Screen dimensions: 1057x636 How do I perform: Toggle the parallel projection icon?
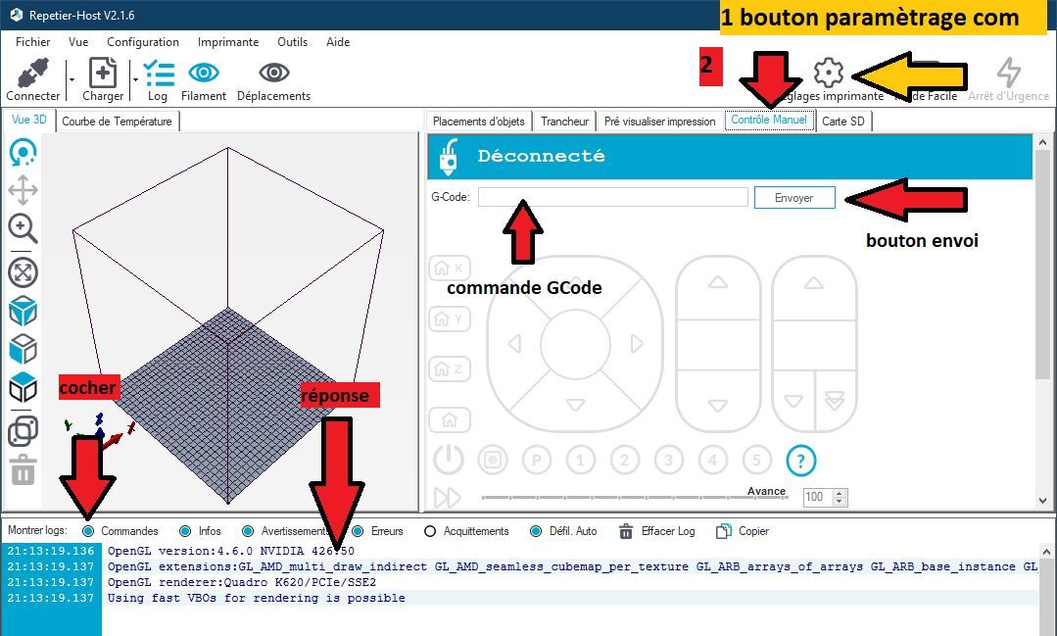pyautogui.click(x=23, y=431)
